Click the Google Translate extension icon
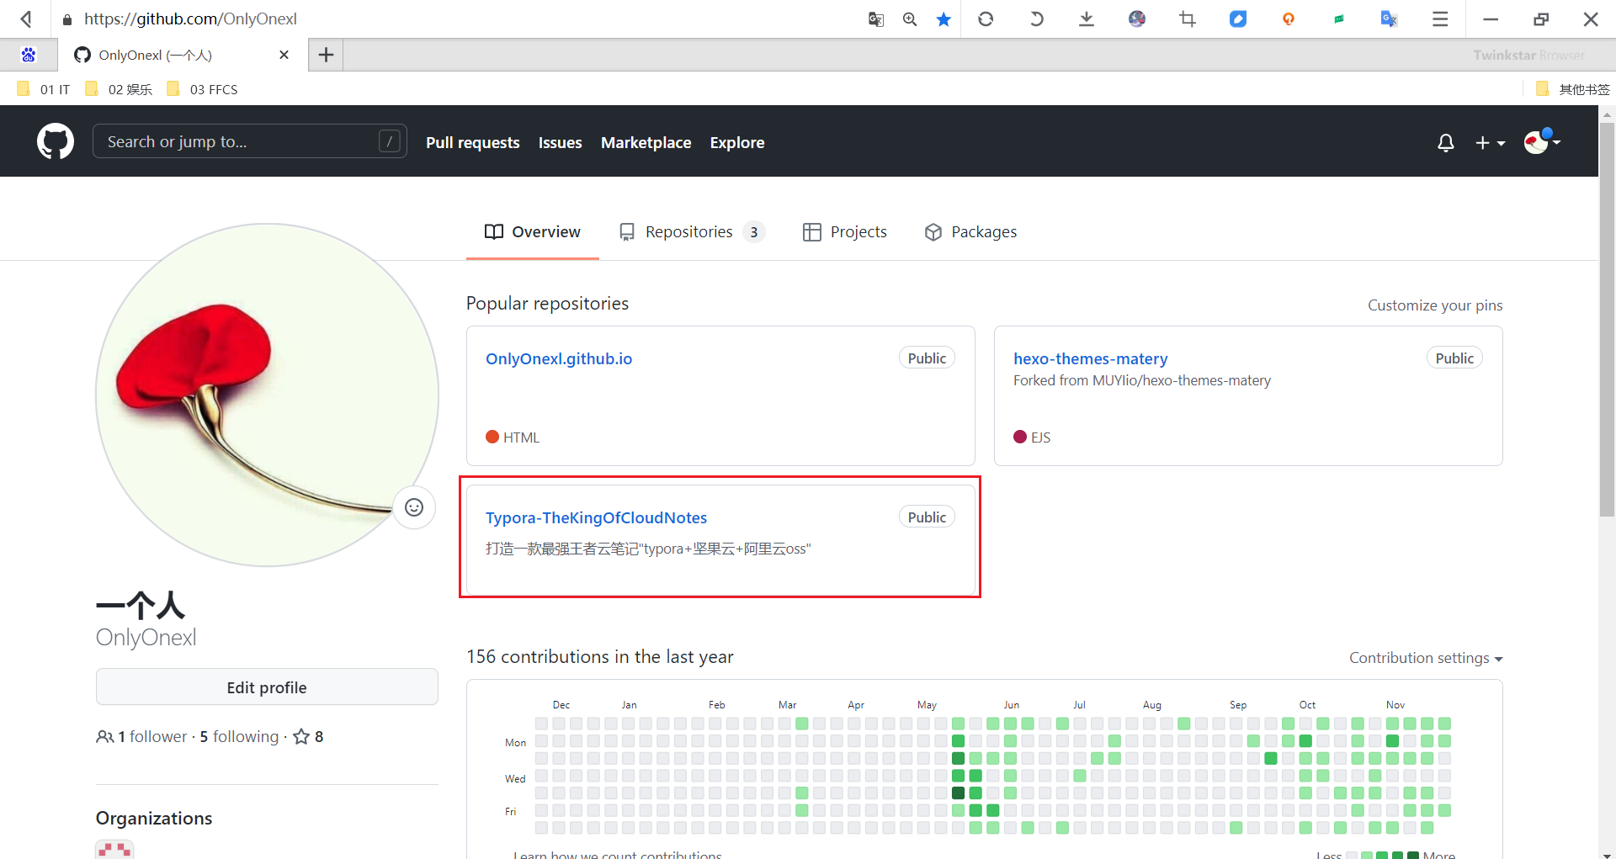Viewport: 1616px width, 859px height. pos(1390,19)
